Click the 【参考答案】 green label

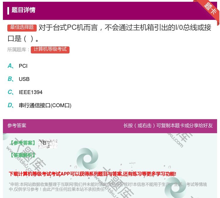pyautogui.click(x=23, y=143)
